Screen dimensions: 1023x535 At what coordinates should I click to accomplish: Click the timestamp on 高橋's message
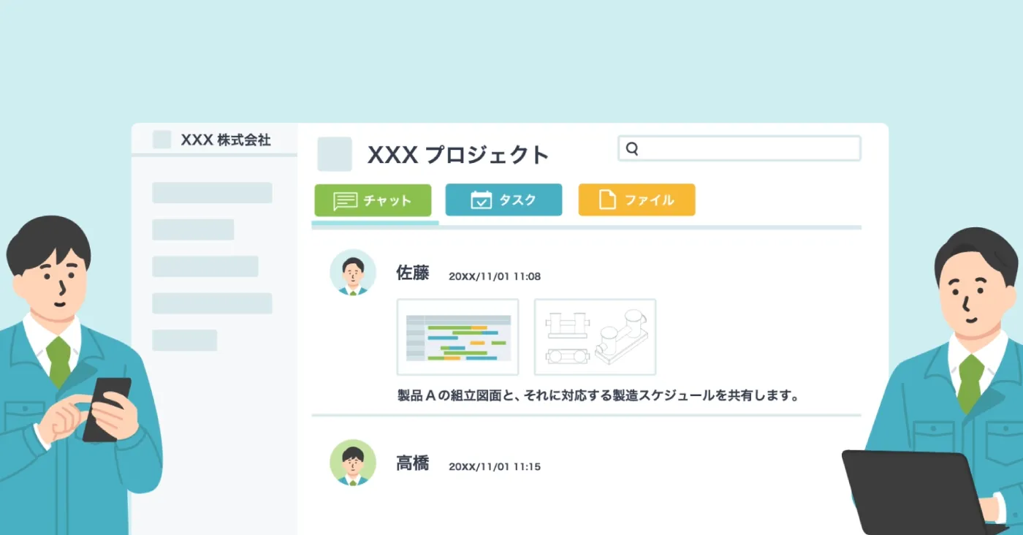494,466
